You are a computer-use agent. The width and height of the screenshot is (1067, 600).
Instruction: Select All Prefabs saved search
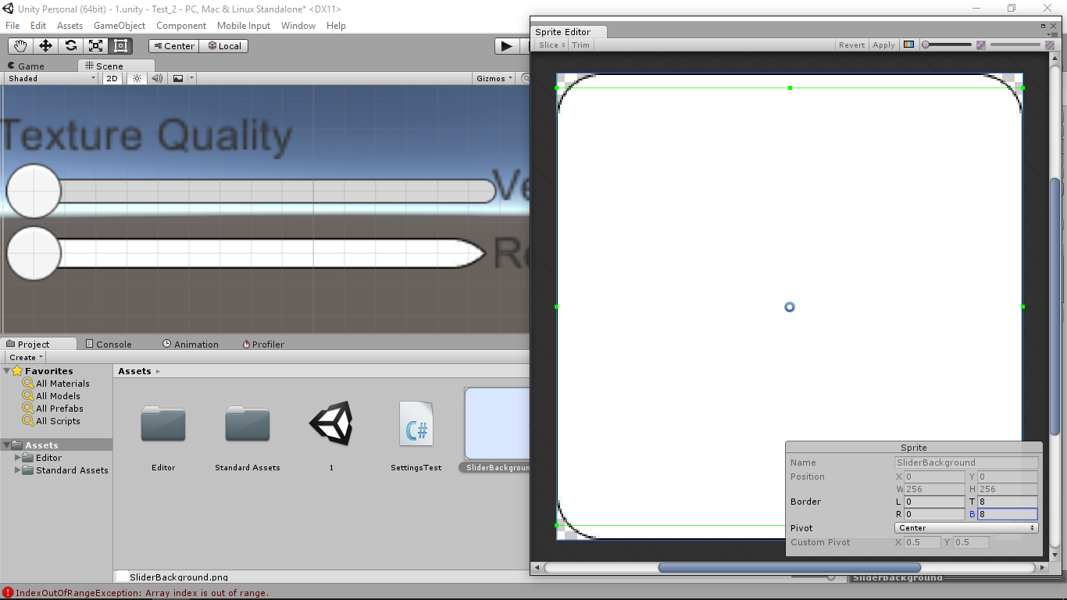[x=59, y=409]
